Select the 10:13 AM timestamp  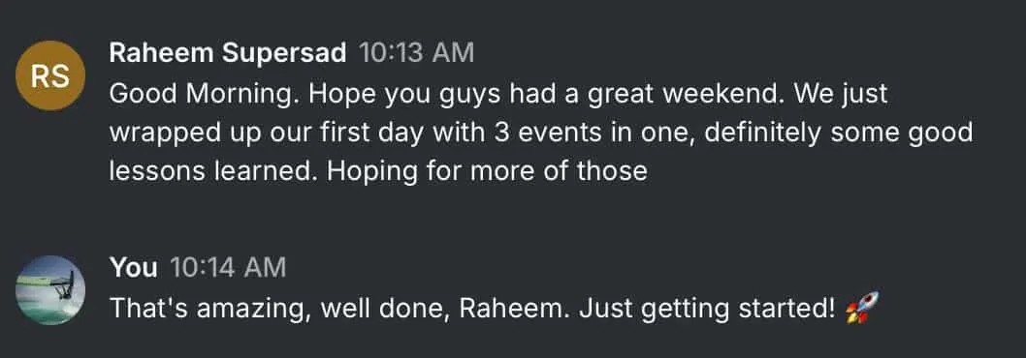coord(416,53)
